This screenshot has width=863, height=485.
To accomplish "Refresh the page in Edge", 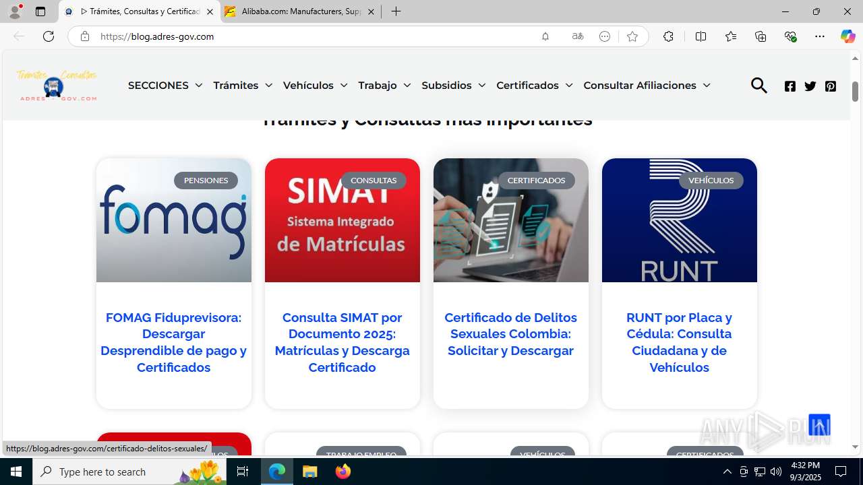I will (x=49, y=36).
